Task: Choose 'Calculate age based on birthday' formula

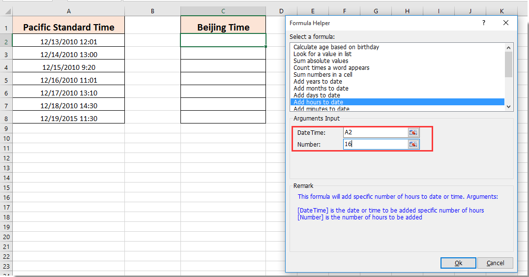Action: point(336,47)
